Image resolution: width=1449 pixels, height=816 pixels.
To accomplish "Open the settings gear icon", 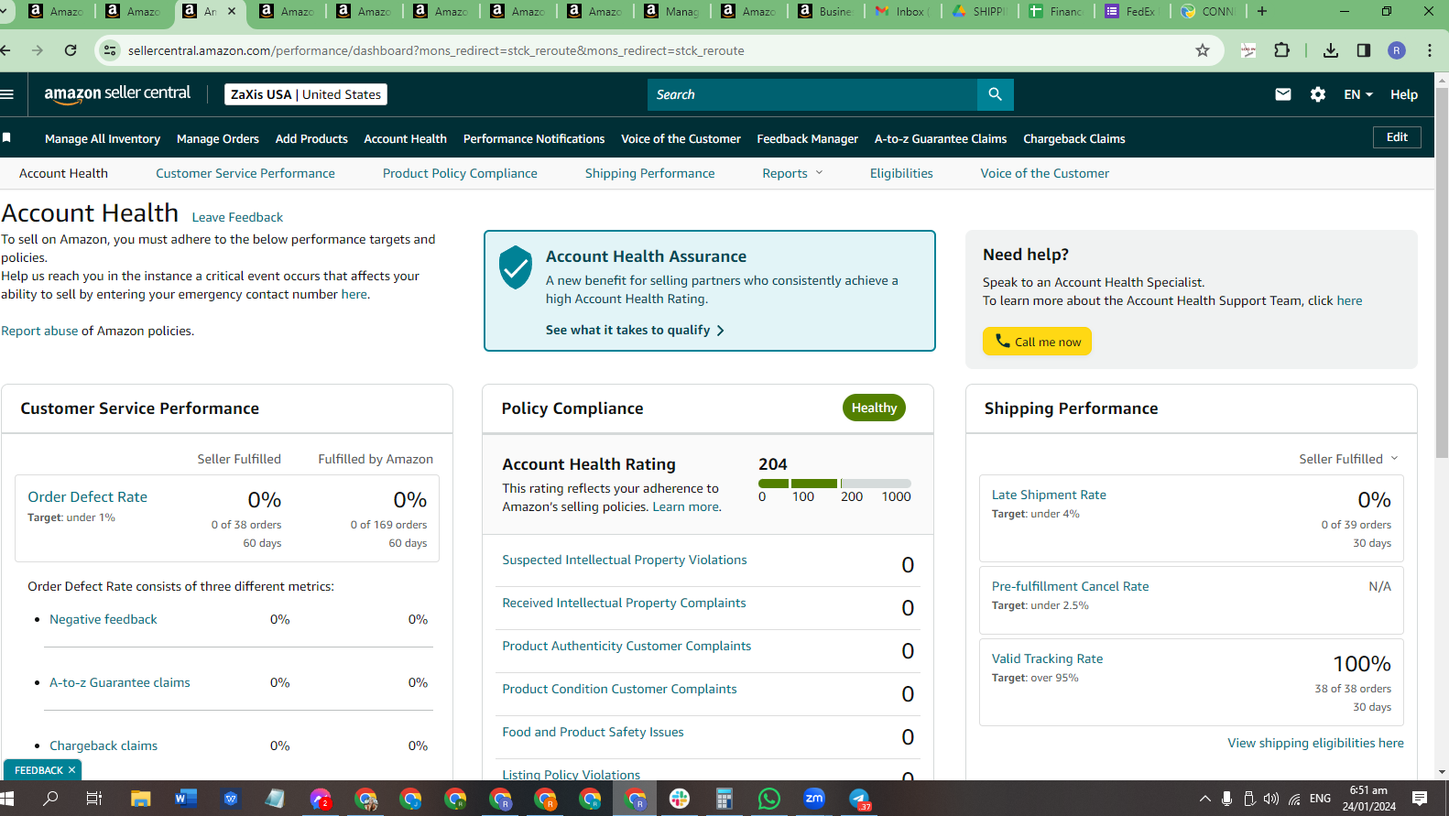I will coord(1318,94).
